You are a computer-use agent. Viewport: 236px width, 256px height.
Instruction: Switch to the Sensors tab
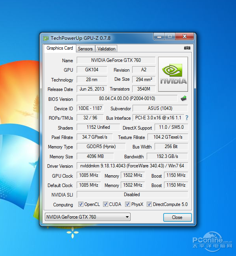[x=85, y=49]
